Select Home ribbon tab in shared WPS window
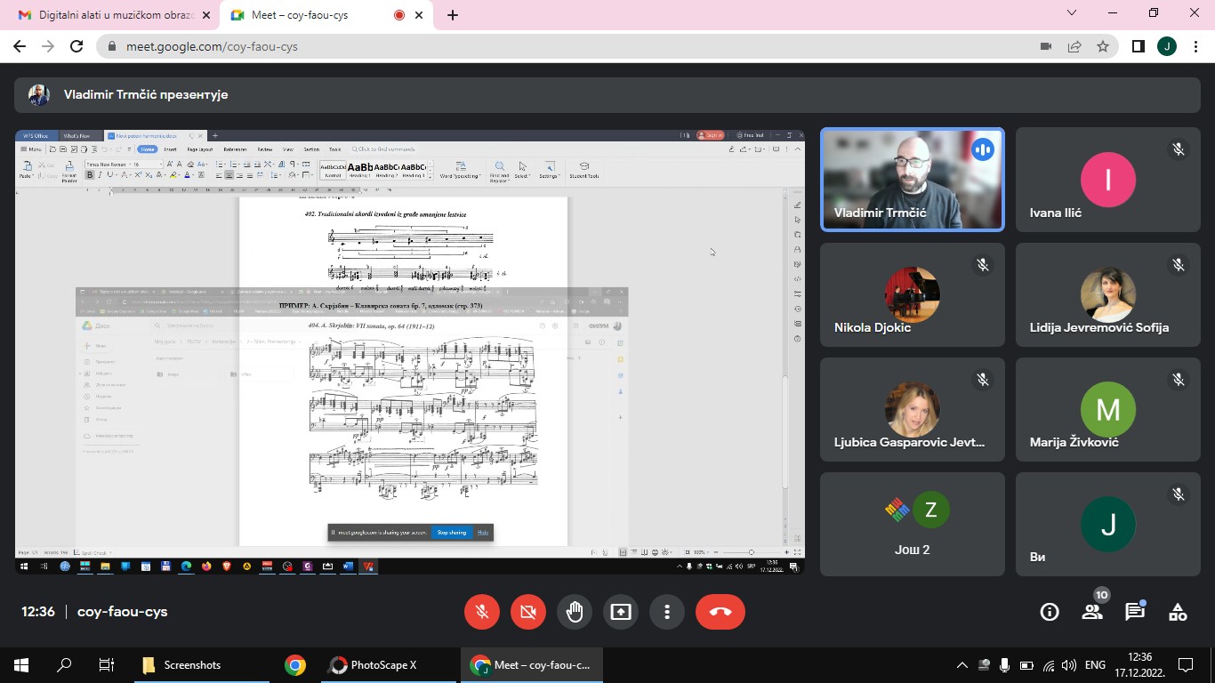The height and width of the screenshot is (683, 1215). click(147, 149)
